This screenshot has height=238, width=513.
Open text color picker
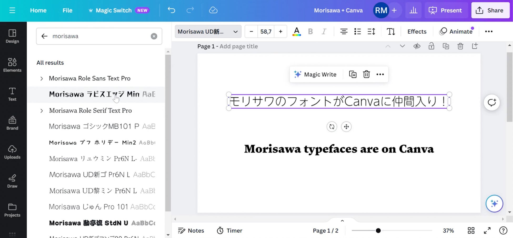point(296,31)
